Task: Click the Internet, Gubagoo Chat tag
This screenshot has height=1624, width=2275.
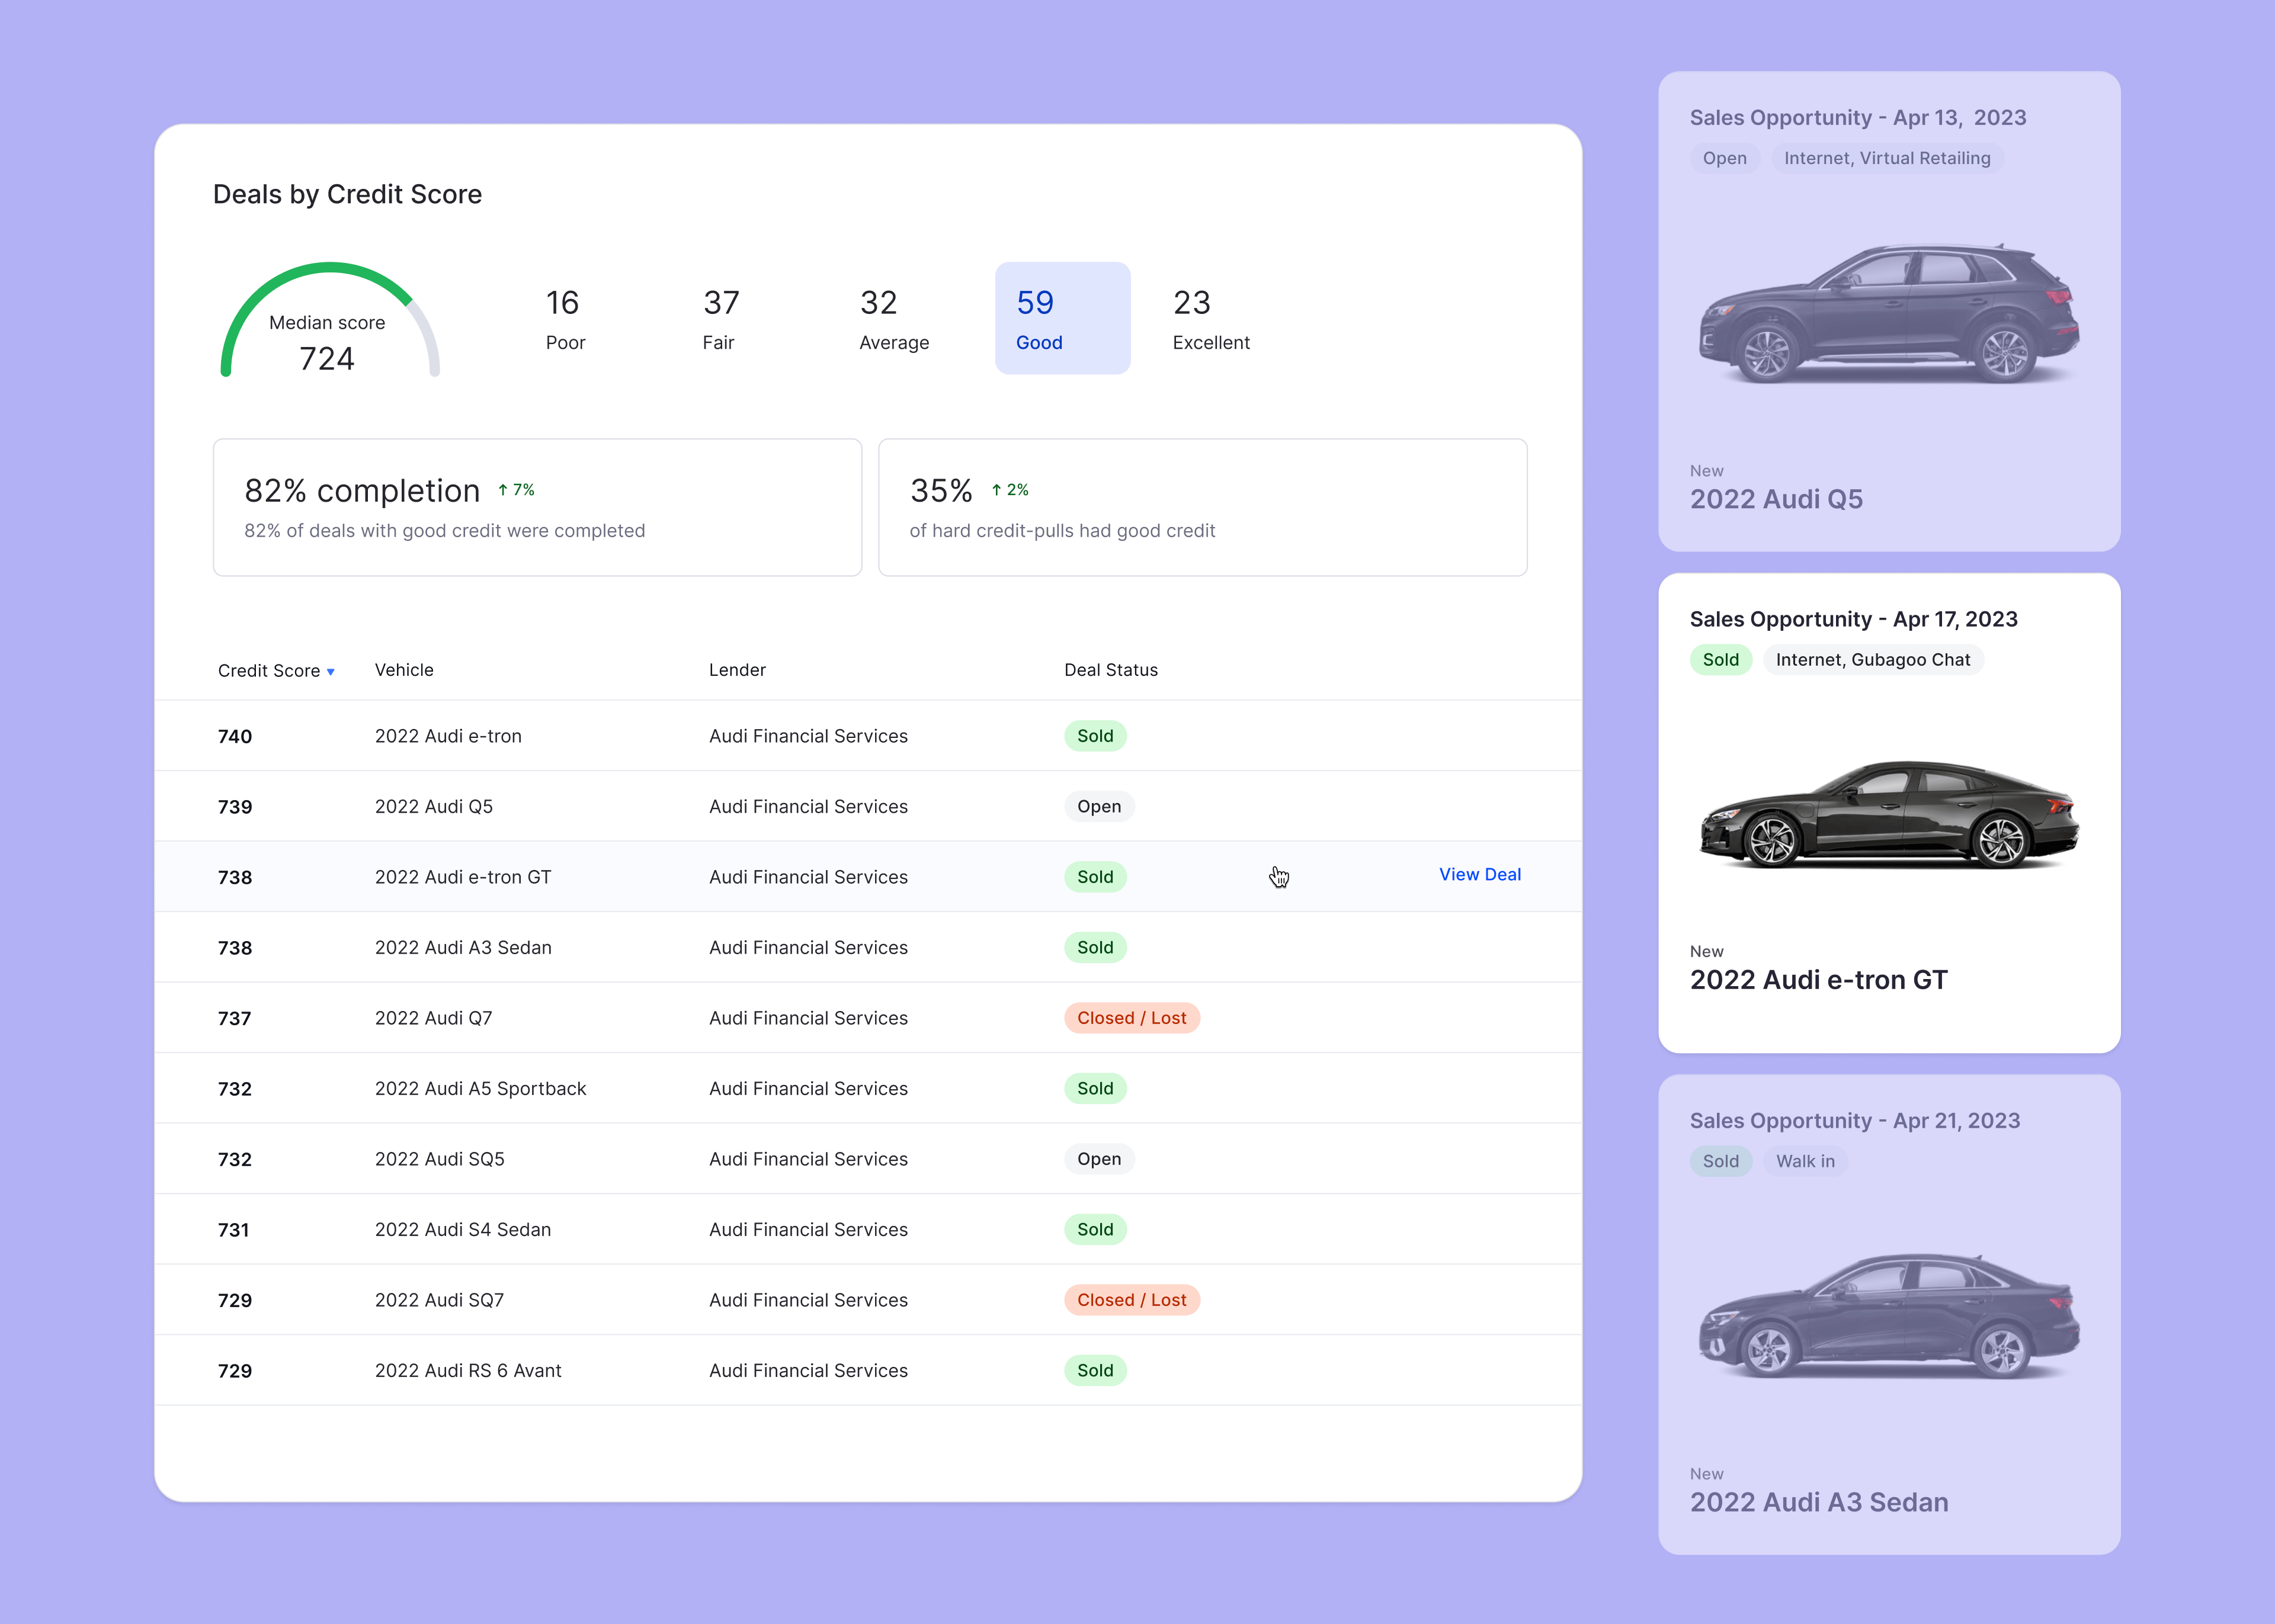Action: click(x=1873, y=660)
